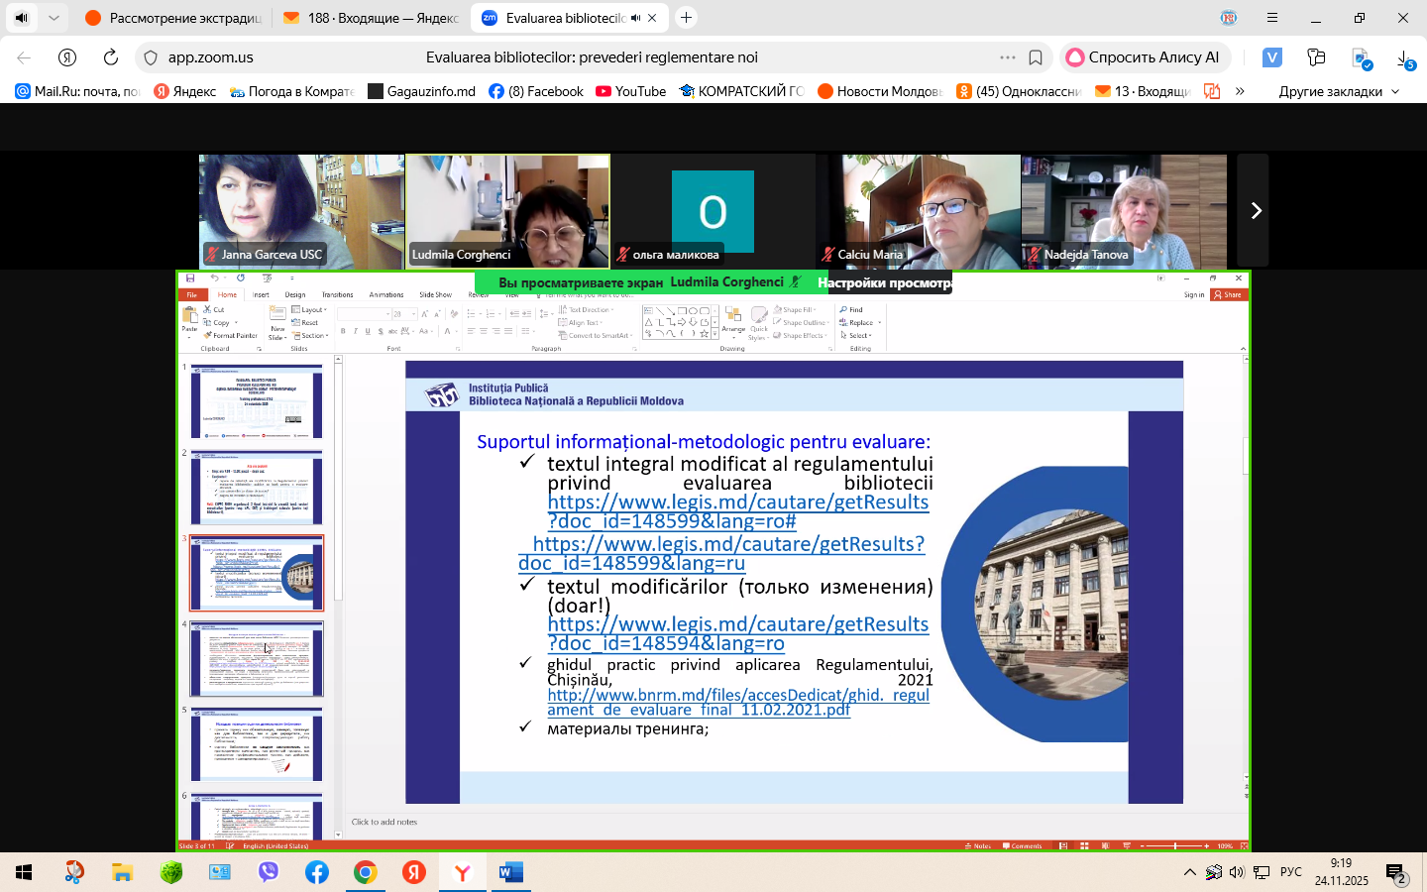Open Word from the taskbar
Viewport: 1427px width, 892px height.
(510, 872)
